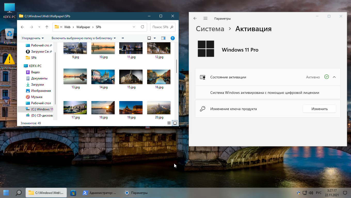
Task: Switch to large thumbnails view in status bar
Action: (x=175, y=123)
